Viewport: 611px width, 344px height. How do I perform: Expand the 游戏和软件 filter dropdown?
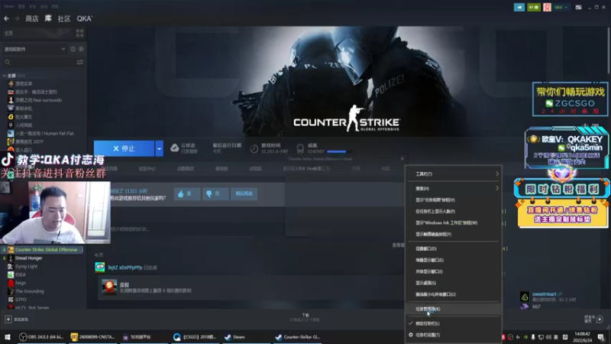pos(34,49)
